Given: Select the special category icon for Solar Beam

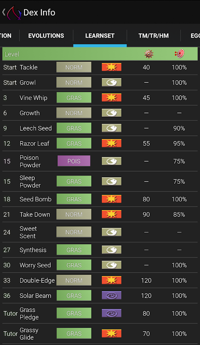Looking at the screenshot, I should pos(112,295).
